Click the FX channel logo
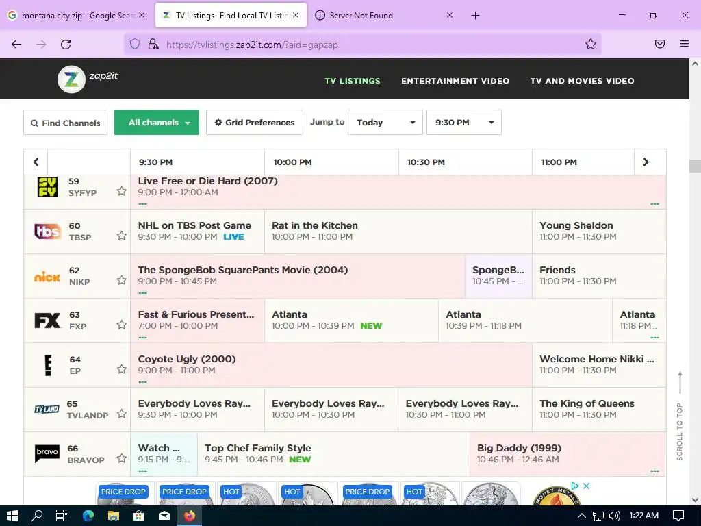Screen dimensions: 701x526 [x=47, y=321]
